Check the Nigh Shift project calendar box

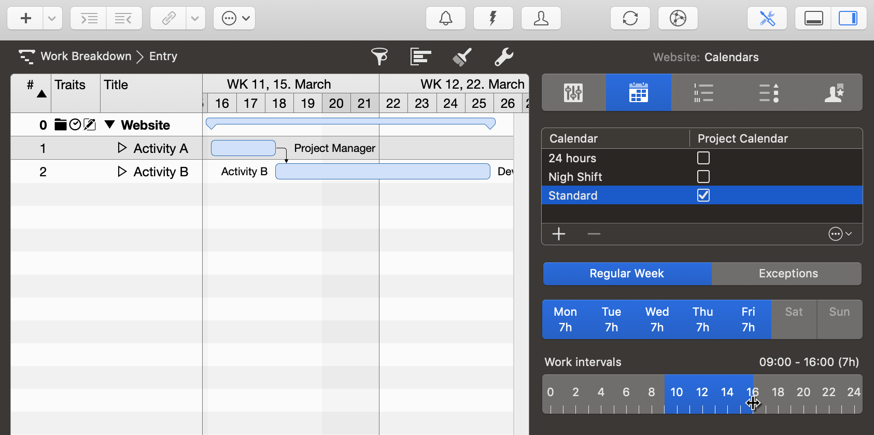703,177
